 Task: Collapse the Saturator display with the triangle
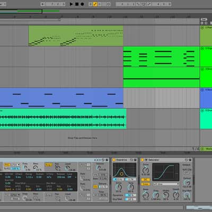[146, 160]
